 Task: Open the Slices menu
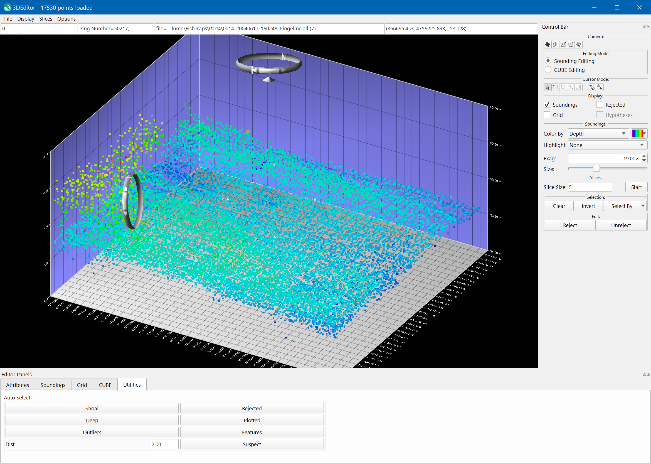(46, 19)
